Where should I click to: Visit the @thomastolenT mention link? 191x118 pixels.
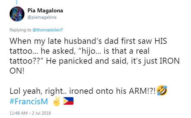[48, 30]
